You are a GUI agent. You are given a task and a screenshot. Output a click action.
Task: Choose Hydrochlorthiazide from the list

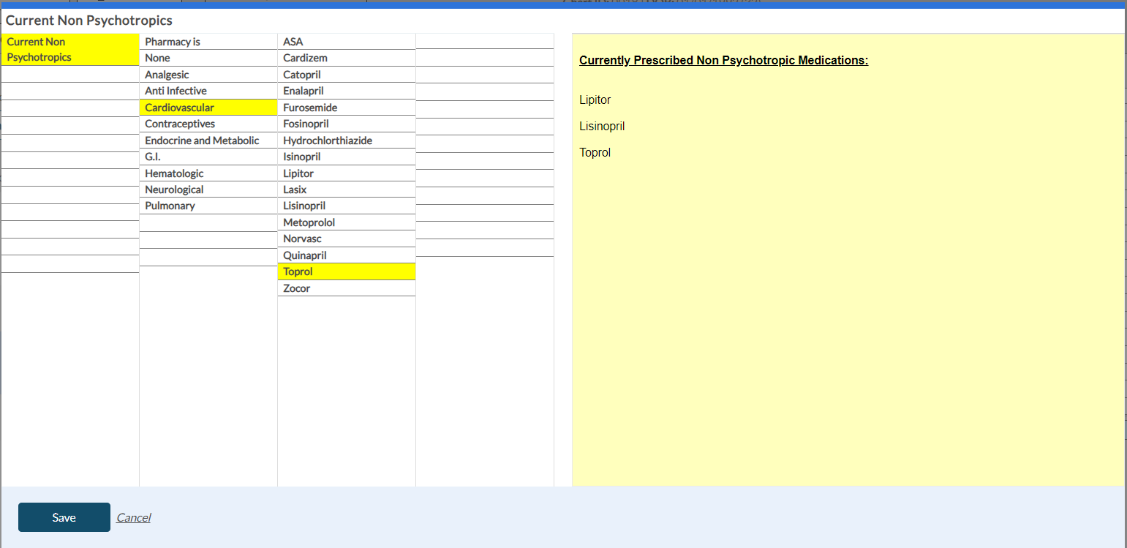click(x=346, y=140)
